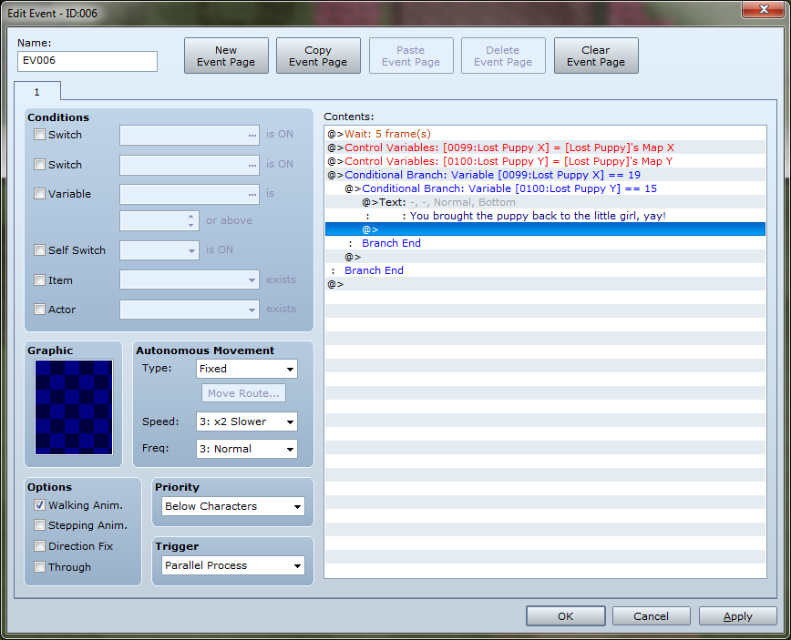791x640 pixels.
Task: Check the Self Switch condition
Action: point(39,250)
